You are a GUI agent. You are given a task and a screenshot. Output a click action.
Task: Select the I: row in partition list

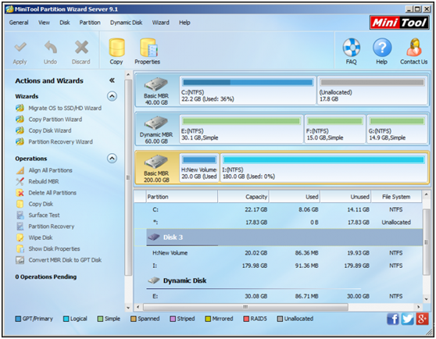tap(278, 266)
